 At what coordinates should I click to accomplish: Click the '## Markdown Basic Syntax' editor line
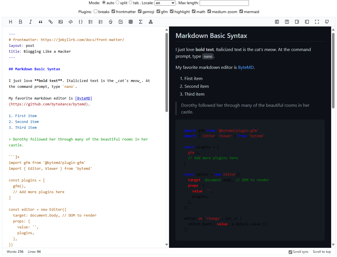[34, 69]
